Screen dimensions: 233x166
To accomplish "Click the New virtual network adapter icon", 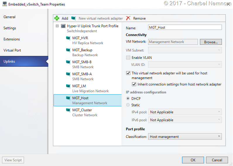I will pos(73,18).
